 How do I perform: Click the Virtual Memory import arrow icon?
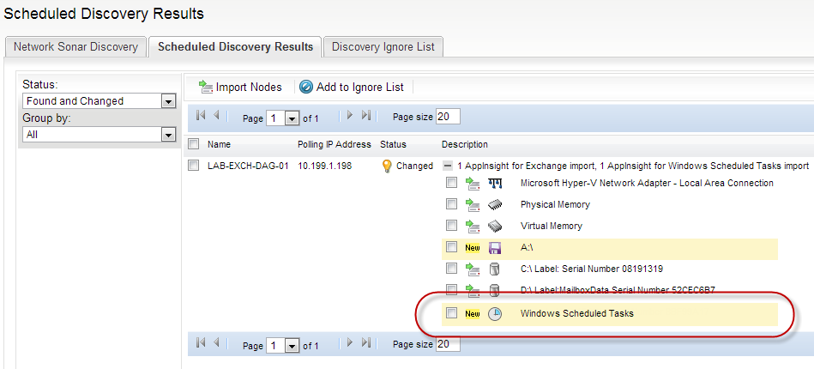tap(472, 226)
